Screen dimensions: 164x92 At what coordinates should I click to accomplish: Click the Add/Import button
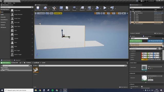click(x=6, y=63)
